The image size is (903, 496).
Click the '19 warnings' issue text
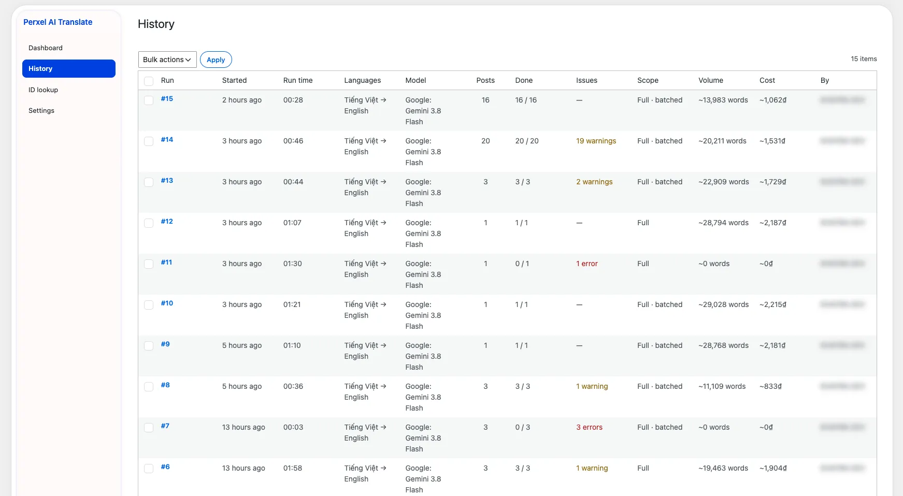pos(596,141)
